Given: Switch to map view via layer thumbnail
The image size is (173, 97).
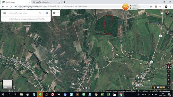Looking at the screenshot, I should click(x=8, y=84).
